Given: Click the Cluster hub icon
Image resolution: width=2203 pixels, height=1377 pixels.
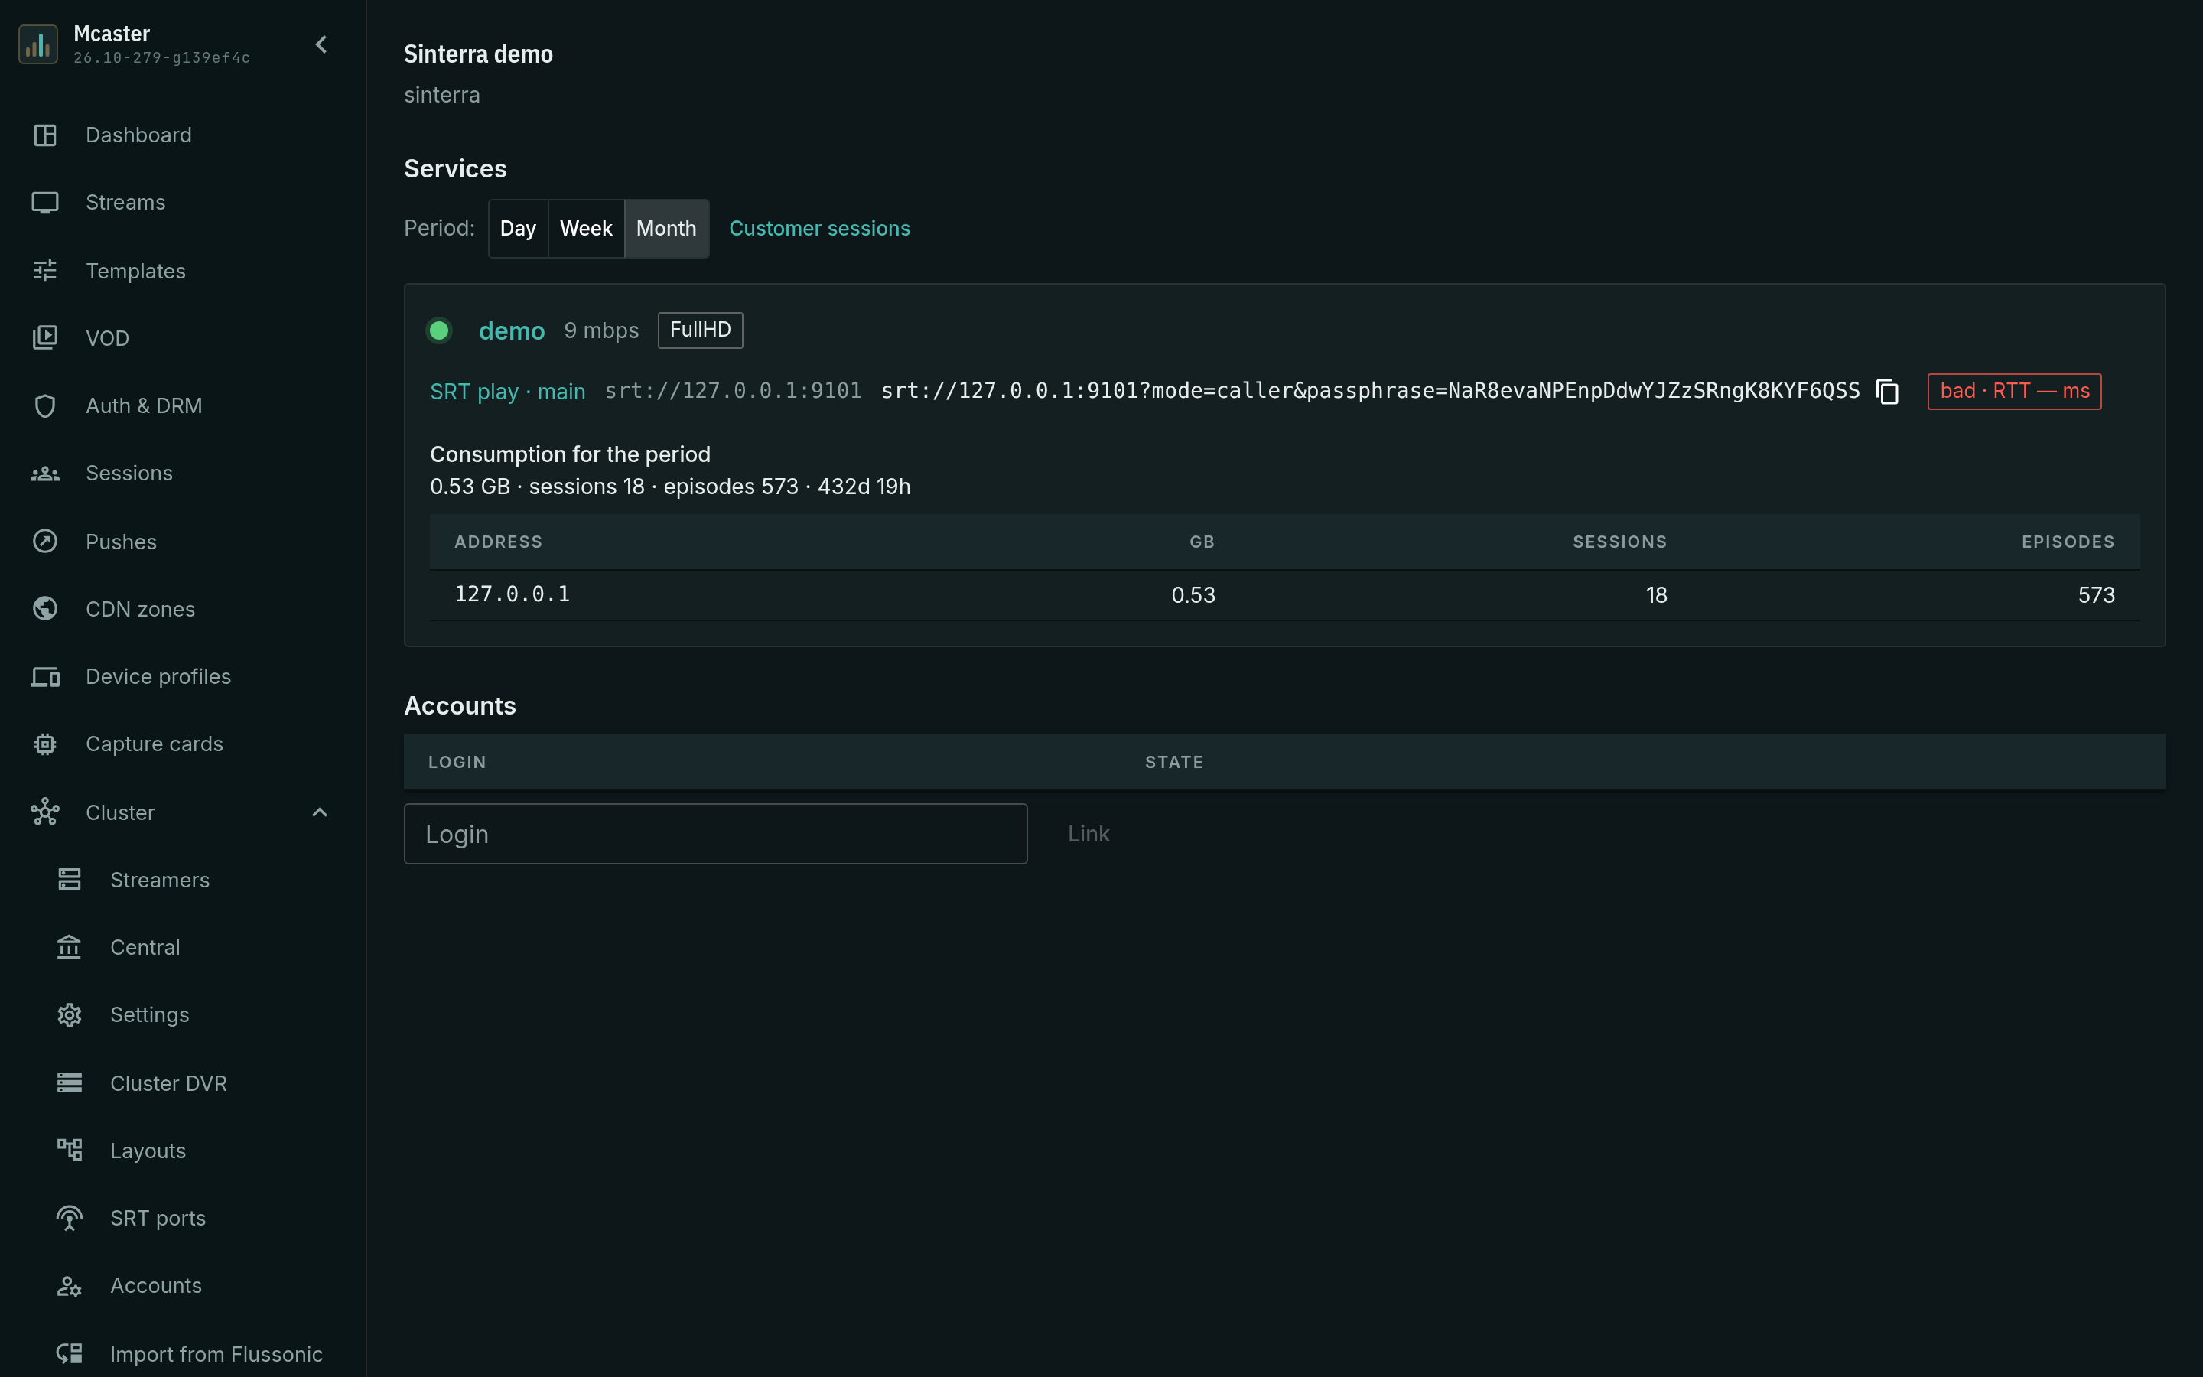Looking at the screenshot, I should point(44,812).
